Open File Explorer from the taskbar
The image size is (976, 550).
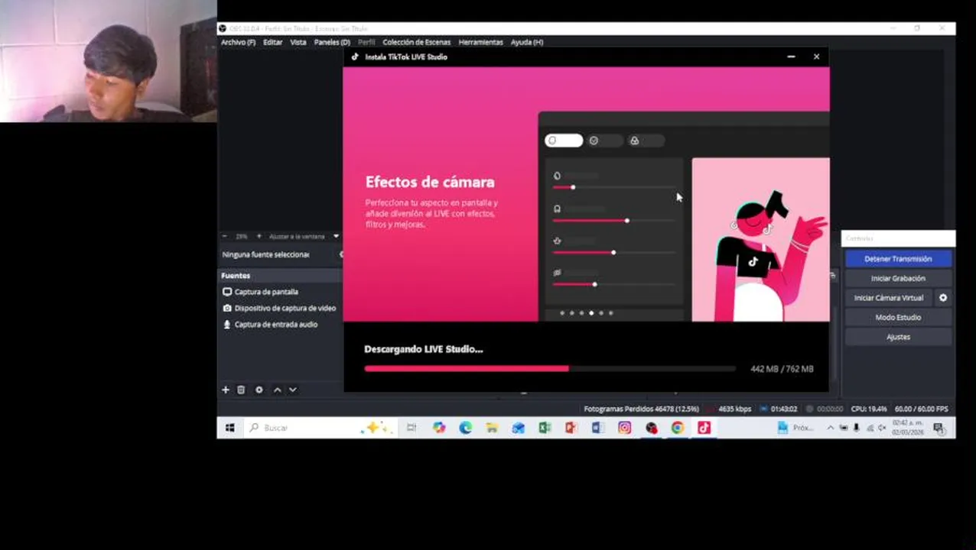(x=492, y=428)
